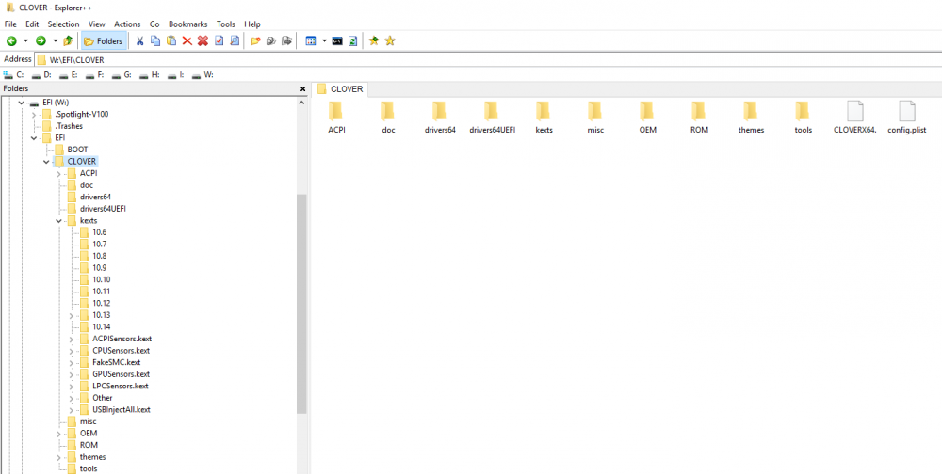Open the Back history dropdown arrow
The width and height of the screenshot is (942, 474).
click(x=25, y=40)
